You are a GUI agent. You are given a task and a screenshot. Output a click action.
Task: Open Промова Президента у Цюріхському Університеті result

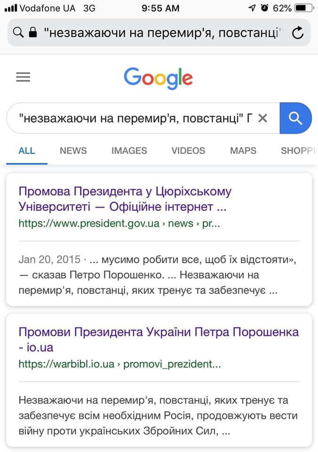[x=125, y=199]
